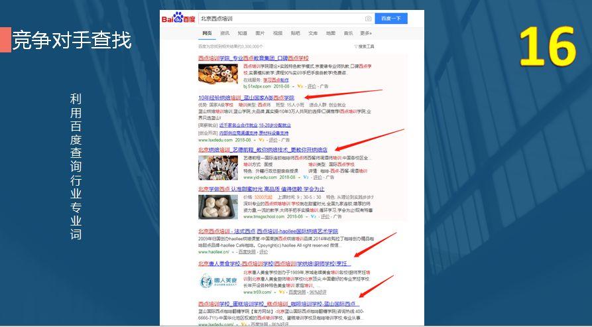Click V3 badge beside www.lsxdedu.com 2018-08
592x327 pixels.
[x=261, y=140]
